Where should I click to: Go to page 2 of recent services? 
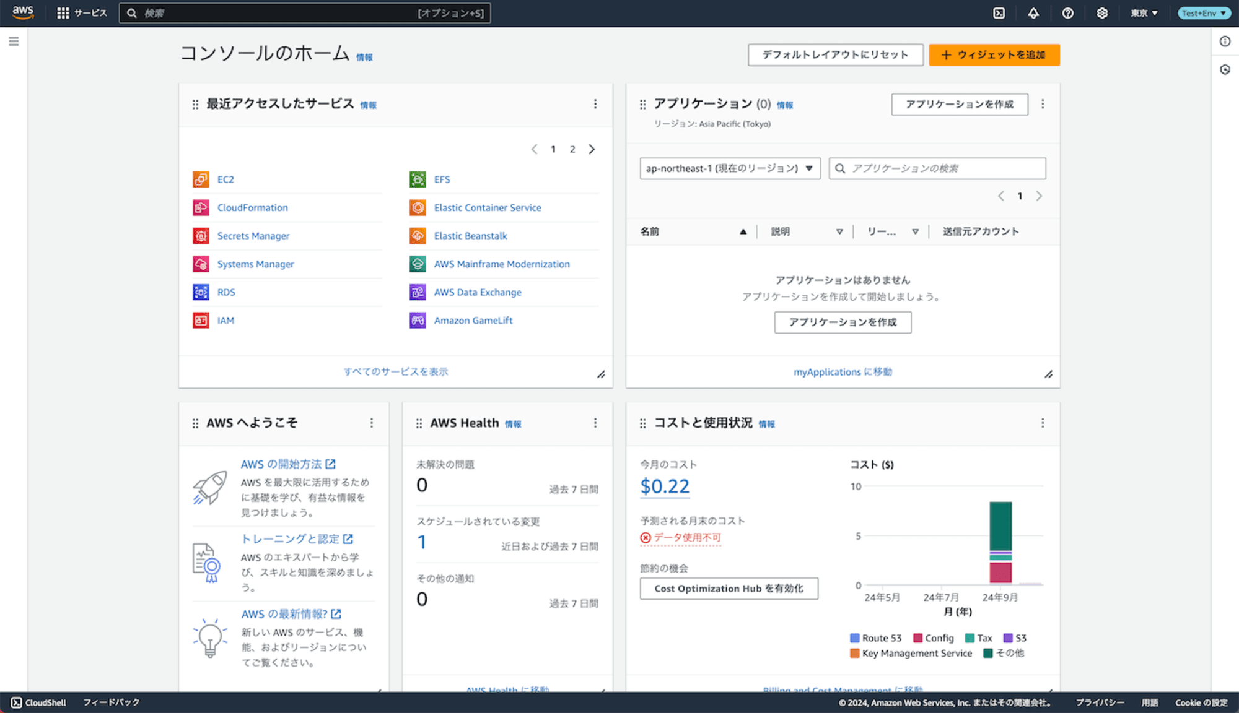click(x=572, y=149)
